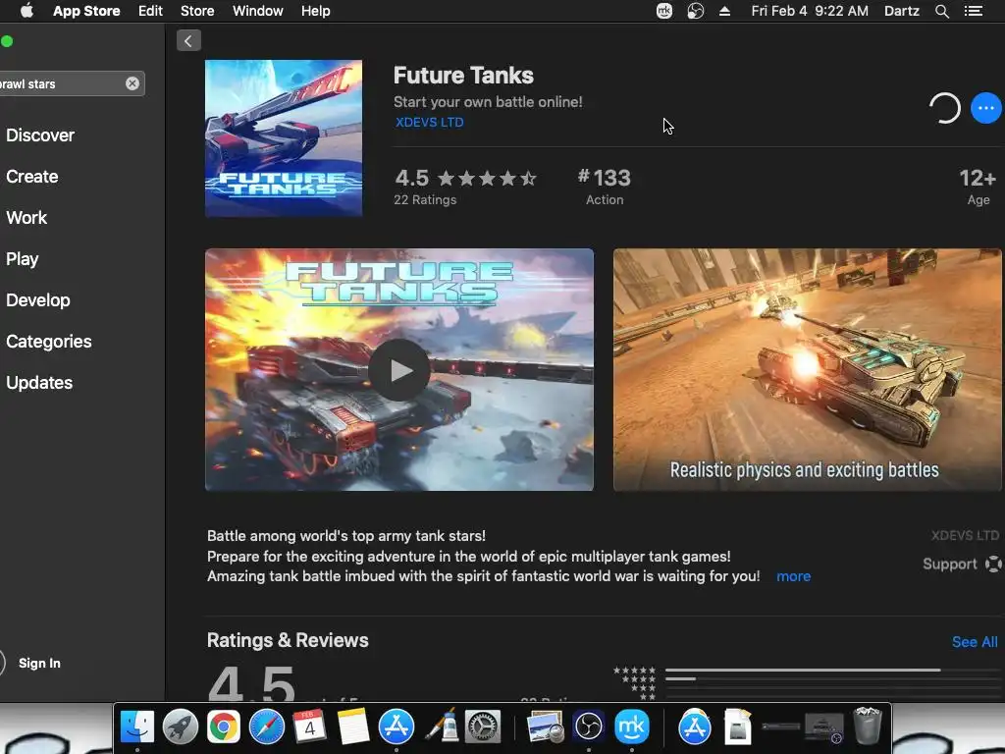Click the 12+ Age rating
This screenshot has width=1005, height=754.
[x=978, y=186]
